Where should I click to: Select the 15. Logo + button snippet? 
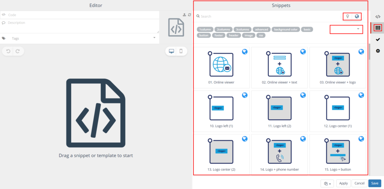click(x=338, y=155)
